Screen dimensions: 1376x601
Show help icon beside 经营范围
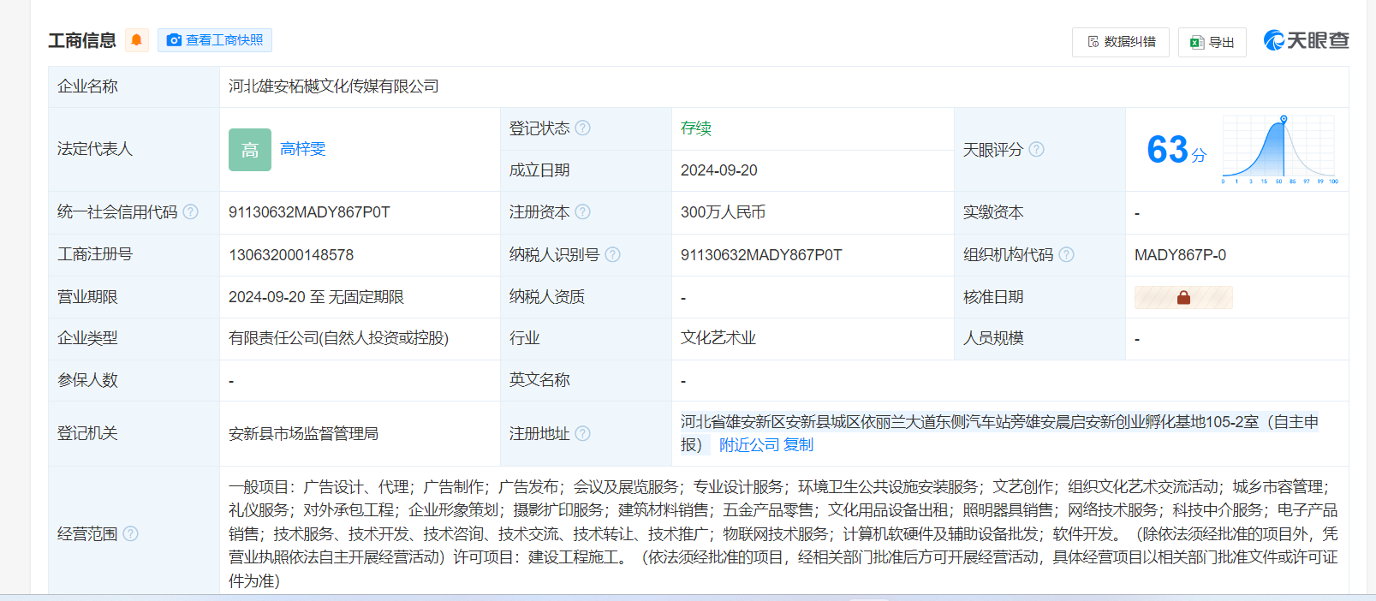(x=130, y=533)
